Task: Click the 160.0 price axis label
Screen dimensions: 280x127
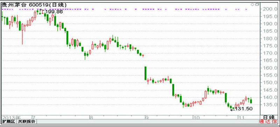Action: point(270,68)
